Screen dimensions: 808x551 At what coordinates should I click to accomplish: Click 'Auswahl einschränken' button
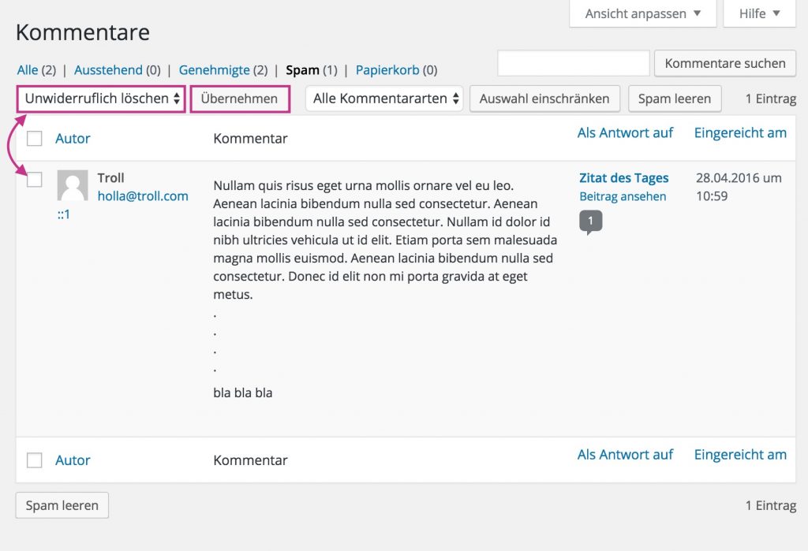pos(544,99)
